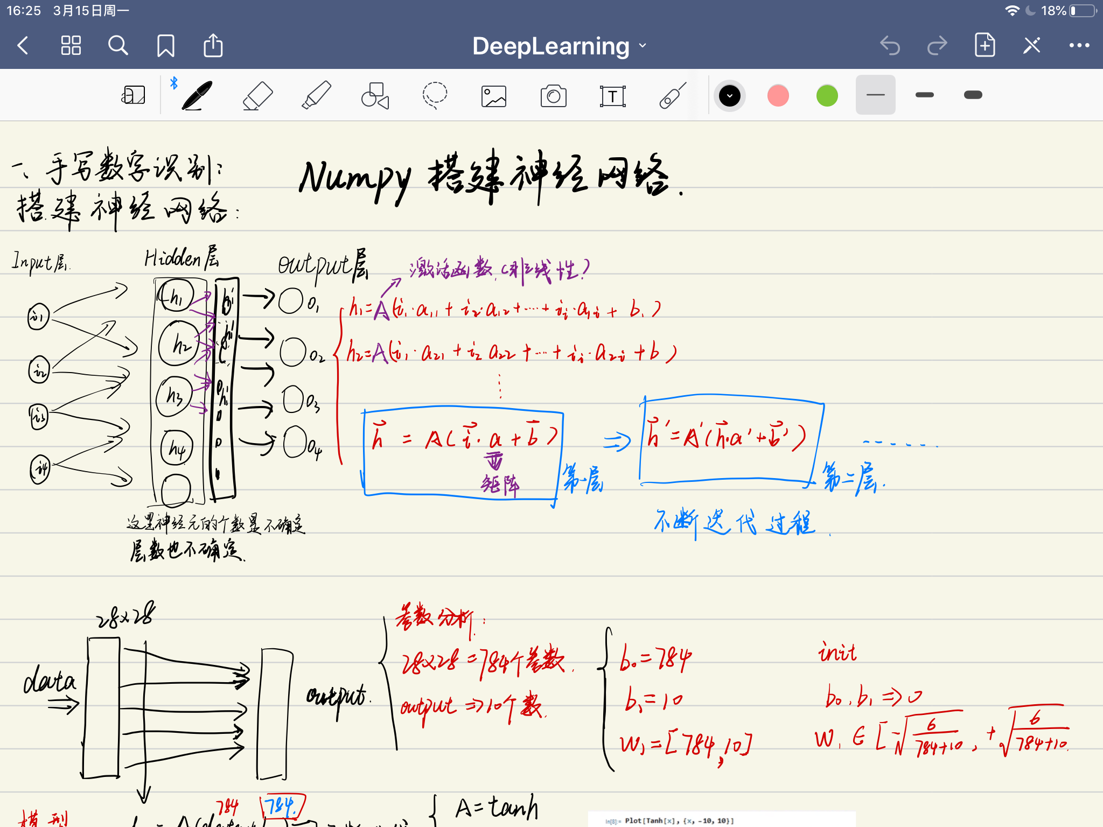Open black color swatch options
The image size is (1103, 827).
[730, 96]
